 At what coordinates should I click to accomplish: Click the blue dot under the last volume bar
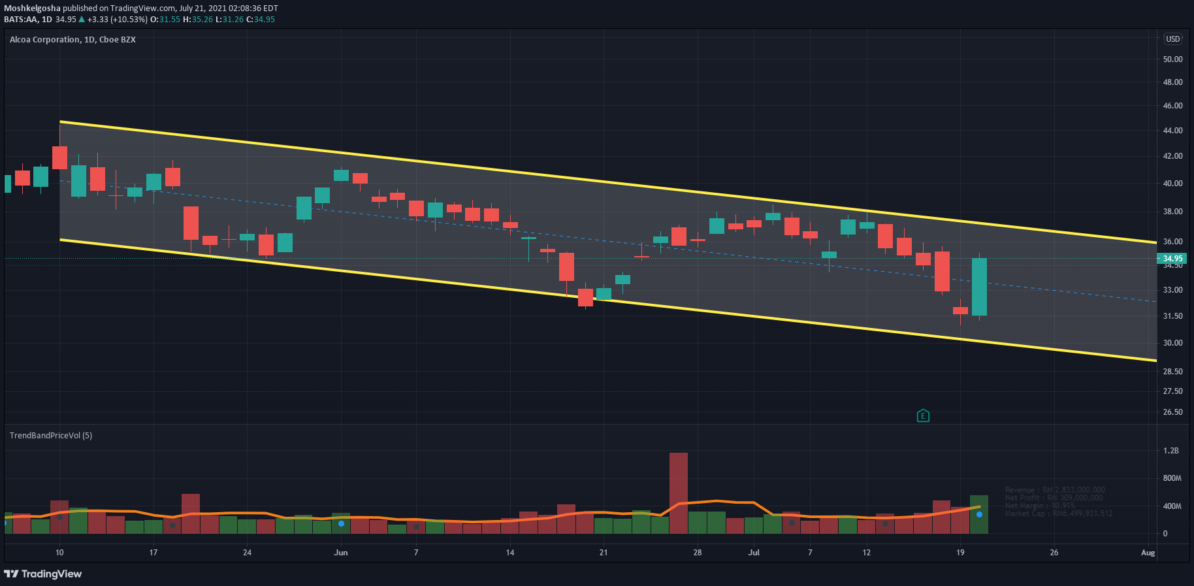[979, 515]
